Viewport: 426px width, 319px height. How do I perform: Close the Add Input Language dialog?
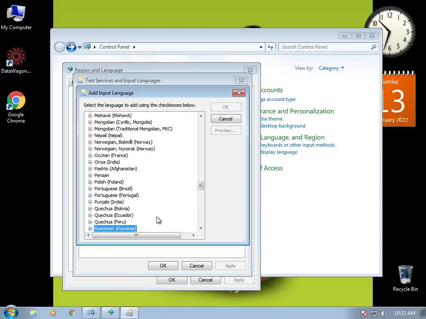(x=239, y=93)
